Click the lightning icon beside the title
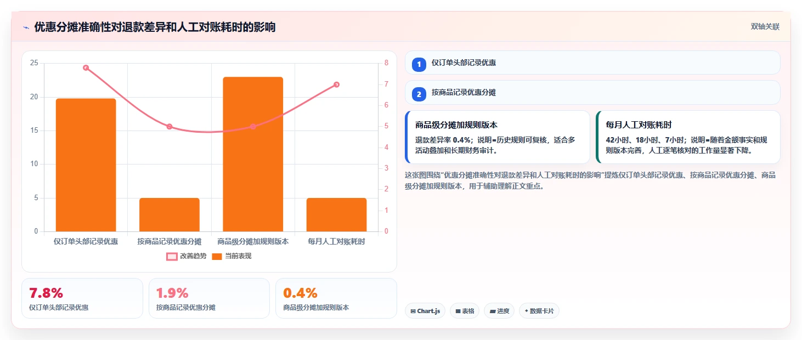Screen dimensions: 802x340 pos(26,27)
